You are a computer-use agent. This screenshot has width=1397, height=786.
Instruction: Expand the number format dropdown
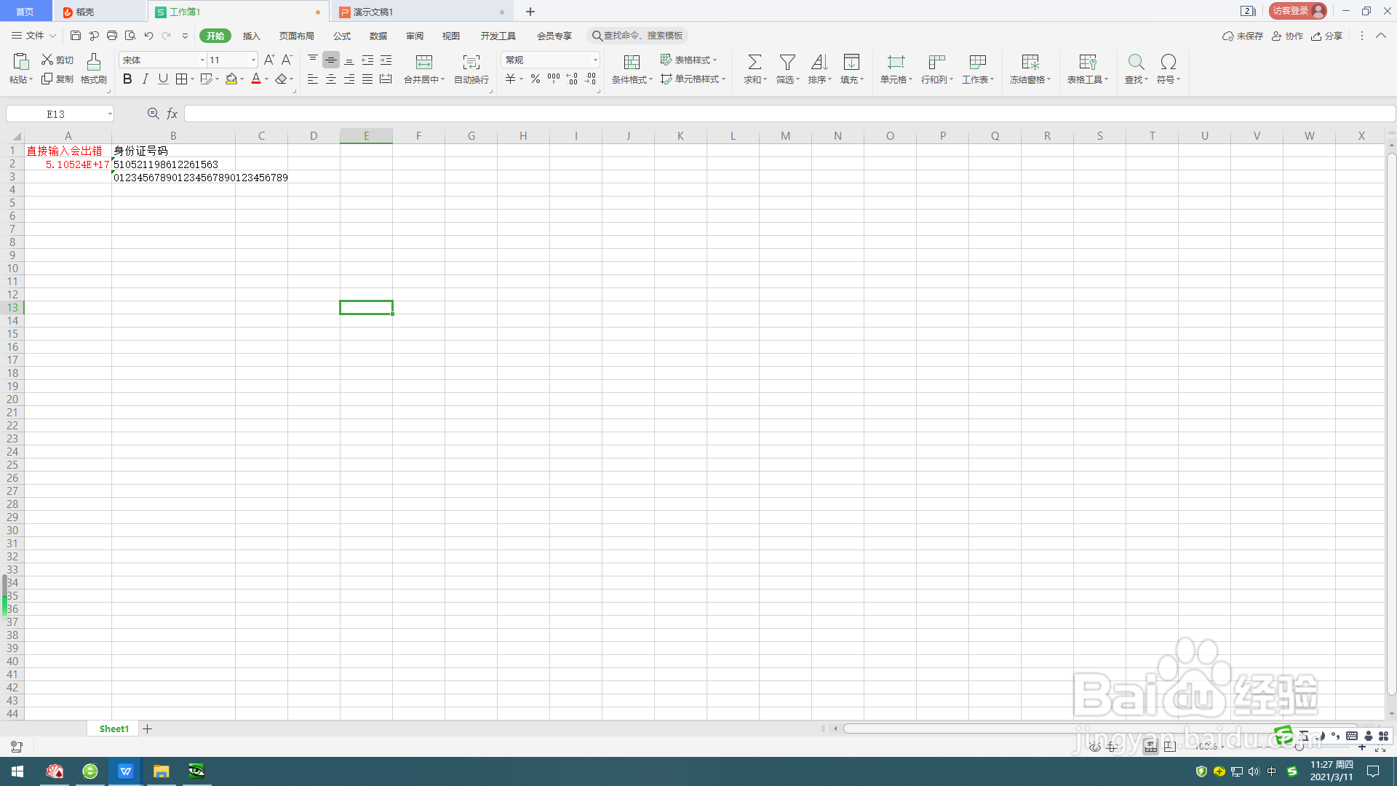click(595, 60)
